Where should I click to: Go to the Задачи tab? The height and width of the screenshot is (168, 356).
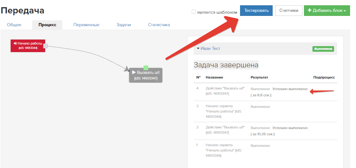tap(124, 25)
